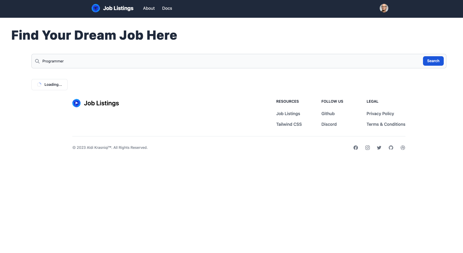Click the Job Listings play logo in navbar
Viewport: 463px width, 253px height.
point(95,8)
